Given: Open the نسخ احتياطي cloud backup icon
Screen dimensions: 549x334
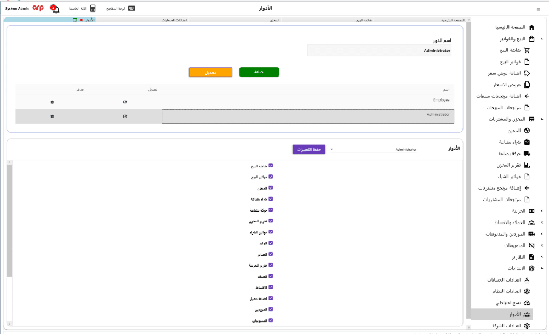Looking at the screenshot, I should [x=527, y=303].
